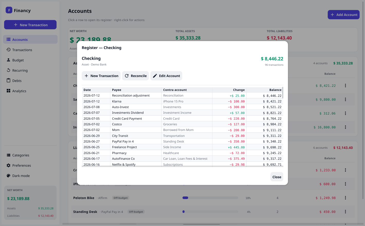The width and height of the screenshot is (365, 226).
Task: Select the Pharmacy transaction
Action: [x=182, y=153]
